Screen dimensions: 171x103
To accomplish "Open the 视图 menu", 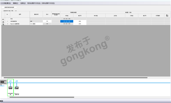I will tap(23, 3).
